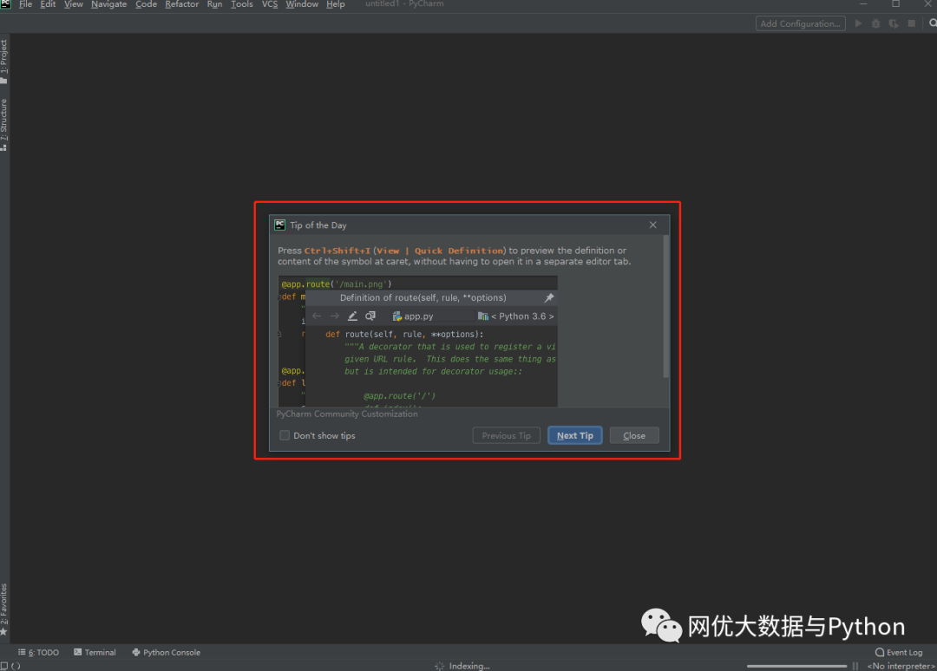Viewport: 937px width, 671px height.
Task: Click the tip dialog vertical scrollbar
Action: 666,306
